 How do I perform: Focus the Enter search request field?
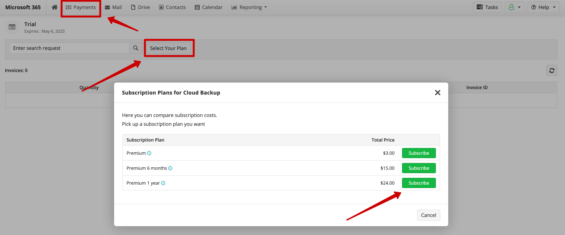coord(69,48)
